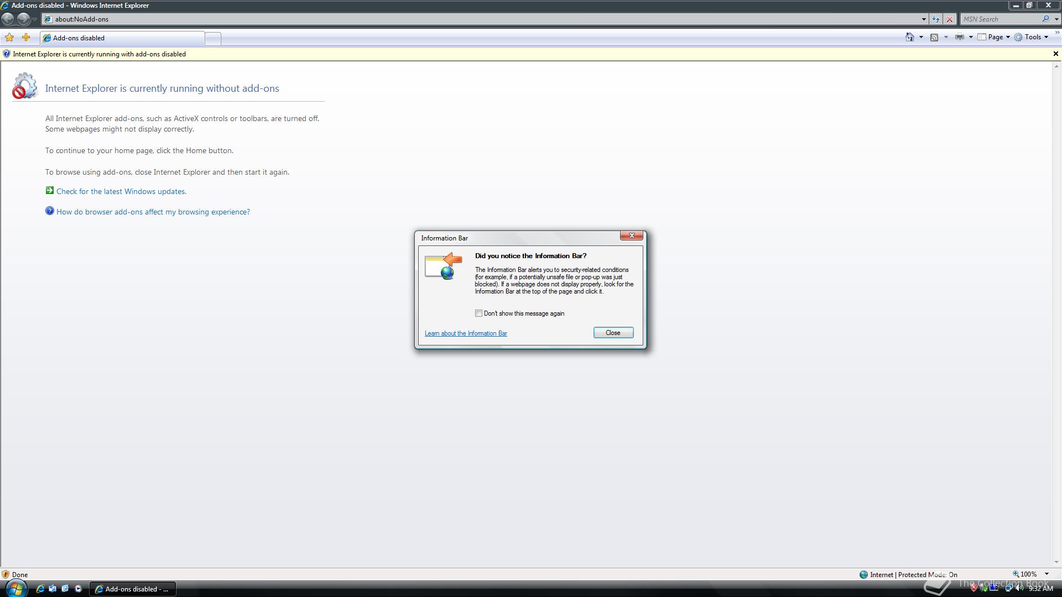This screenshot has height=597, width=1062.
Task: Open the Page menu
Action: click(994, 37)
